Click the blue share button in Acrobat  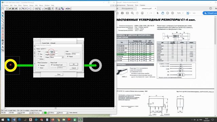[x=210, y=13]
